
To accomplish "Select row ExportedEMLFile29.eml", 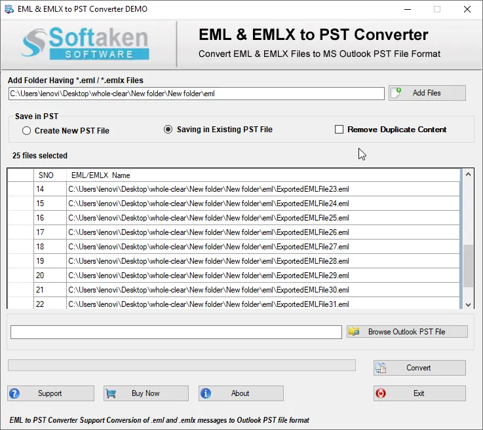I will (x=234, y=276).
